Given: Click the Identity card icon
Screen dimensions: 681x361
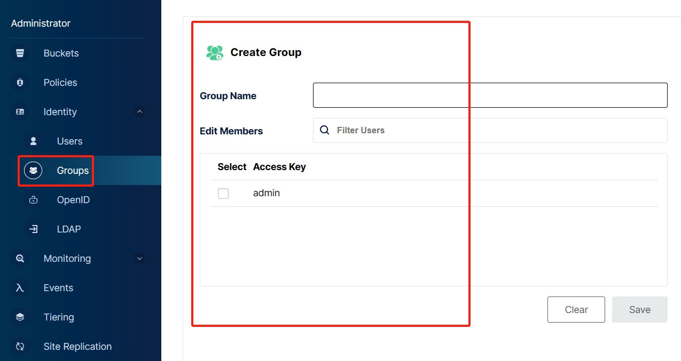Looking at the screenshot, I should point(20,112).
